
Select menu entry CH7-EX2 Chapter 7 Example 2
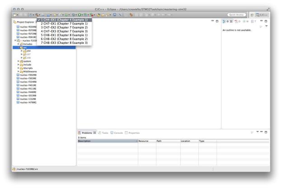[64, 28]
